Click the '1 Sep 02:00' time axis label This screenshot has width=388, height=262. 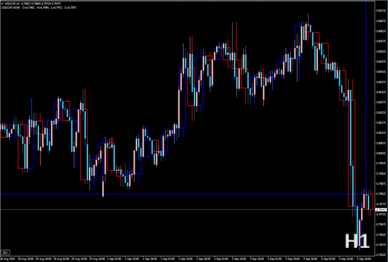115,259
